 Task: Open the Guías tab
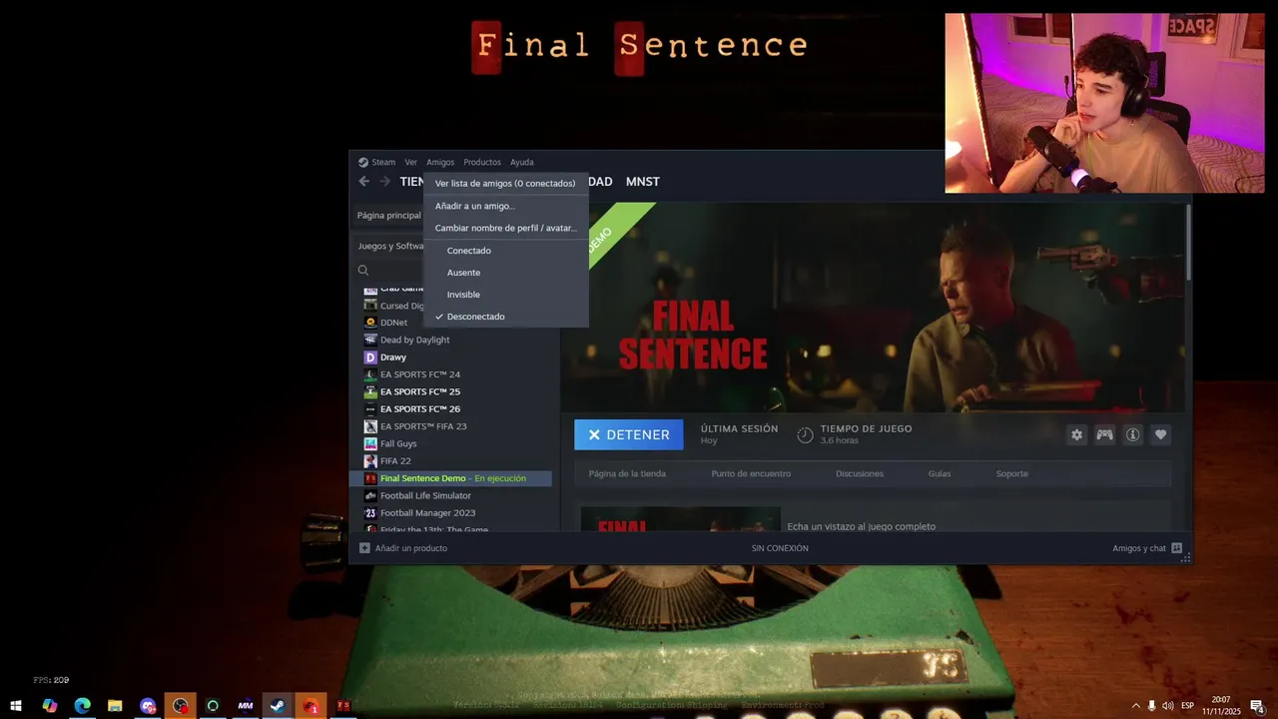point(940,473)
